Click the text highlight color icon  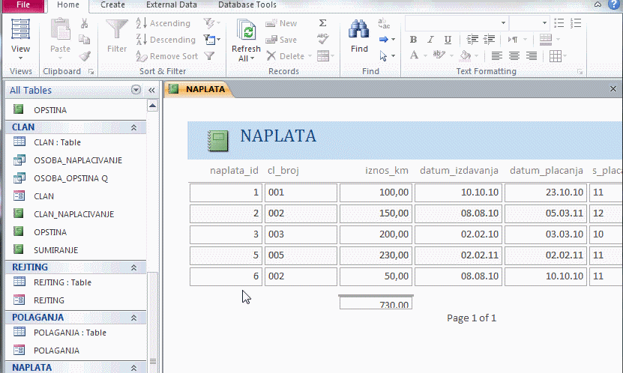point(439,55)
